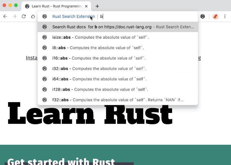
Task: Open the user profile avatar
Action: 215,16
